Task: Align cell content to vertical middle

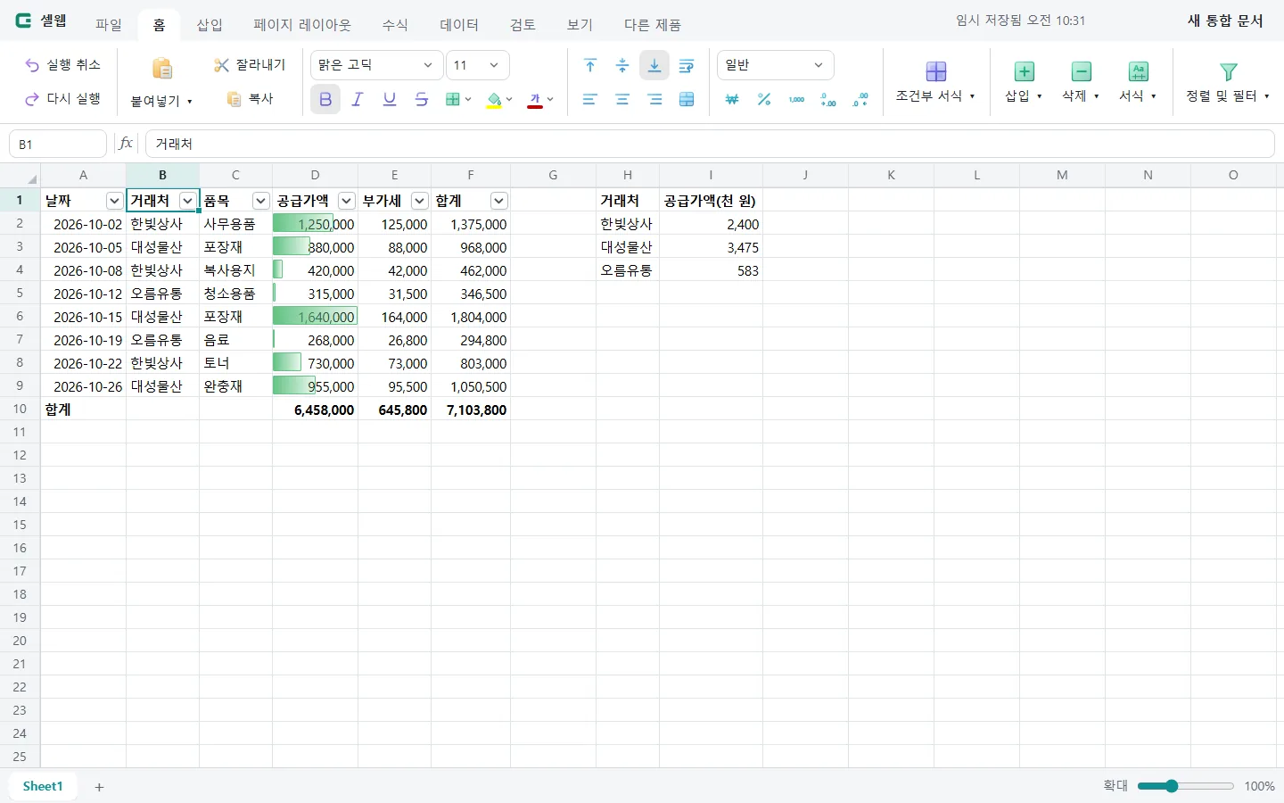Action: click(x=622, y=65)
